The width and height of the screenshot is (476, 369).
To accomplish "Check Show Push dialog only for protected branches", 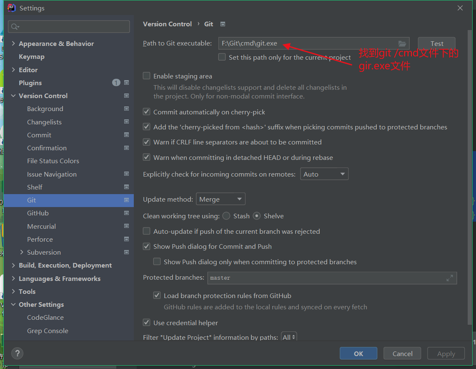I will 157,261.
